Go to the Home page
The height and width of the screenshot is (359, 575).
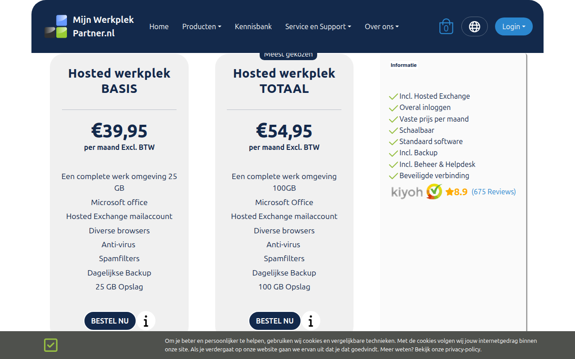[x=159, y=26]
